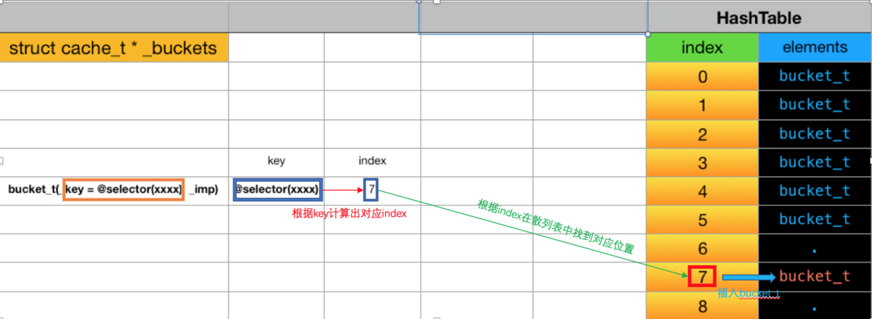
Task: Click bucket_t element in index 3 row
Action: (815, 162)
